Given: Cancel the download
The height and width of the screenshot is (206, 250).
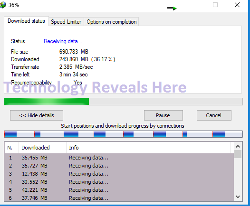Looking at the screenshot, I should (x=214, y=115).
